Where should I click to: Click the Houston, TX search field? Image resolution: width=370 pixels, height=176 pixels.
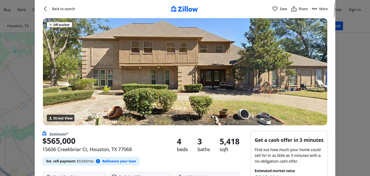coord(19,26)
